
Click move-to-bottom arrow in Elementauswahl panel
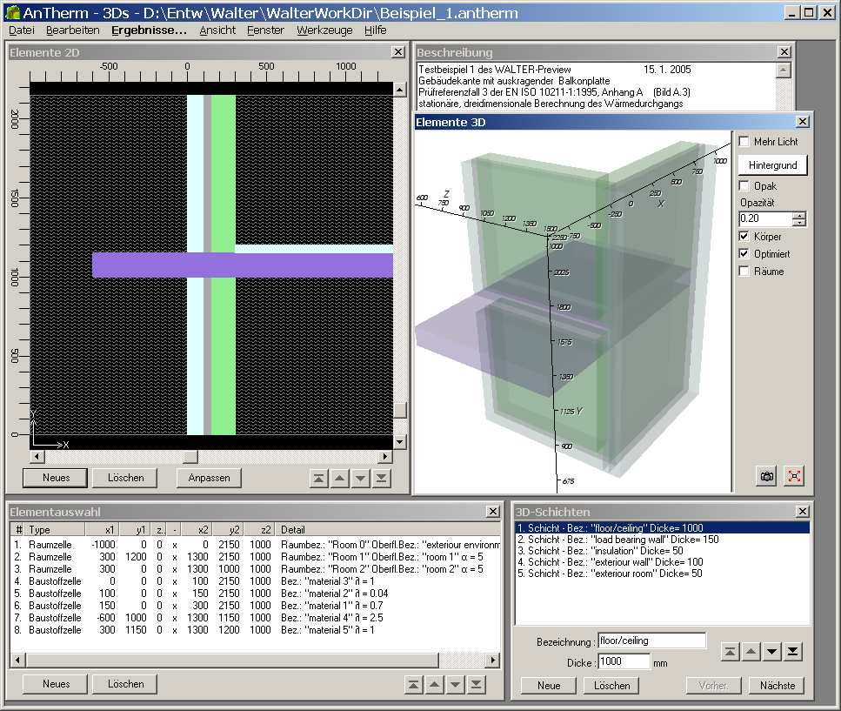(476, 684)
